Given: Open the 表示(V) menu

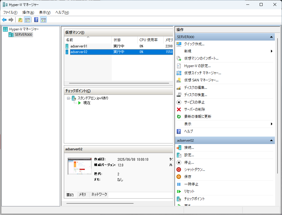Looking at the screenshot, I should pyautogui.click(x=45, y=13).
